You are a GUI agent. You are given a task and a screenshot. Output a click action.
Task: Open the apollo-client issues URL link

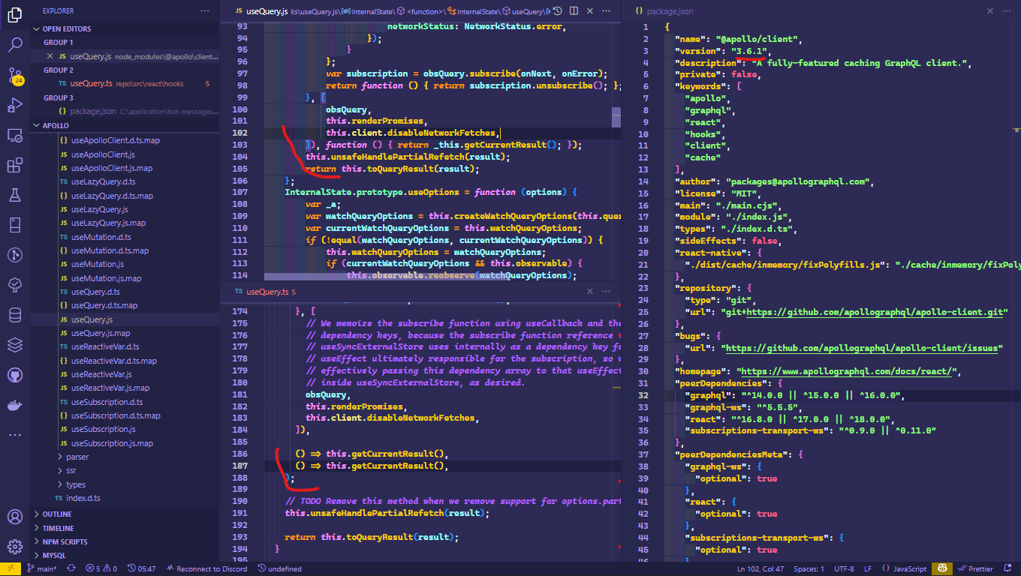pyautogui.click(x=861, y=347)
